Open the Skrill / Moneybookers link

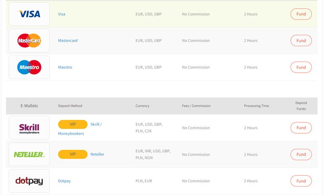(x=96, y=124)
